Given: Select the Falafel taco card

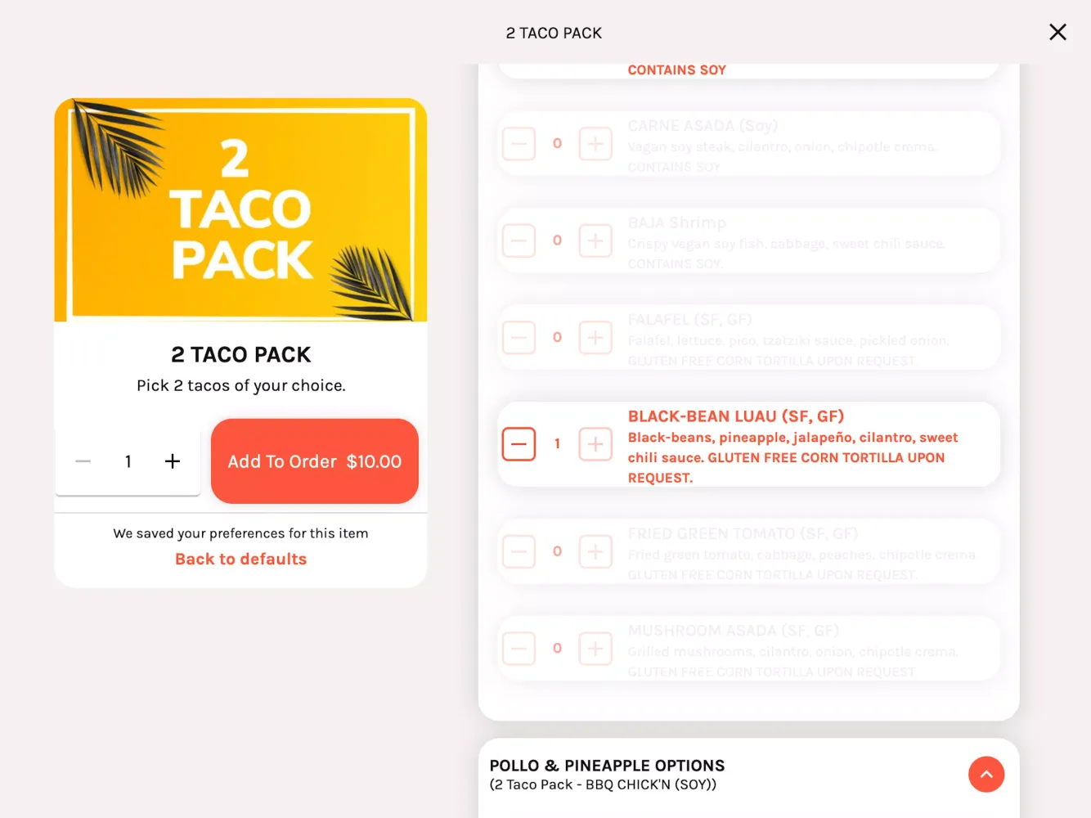Looking at the screenshot, I should pyautogui.click(x=792, y=339).
